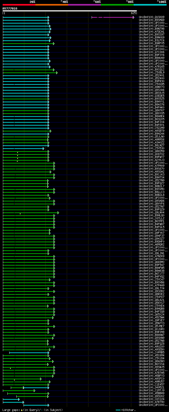Click the UniRef100_C5Z2M9 label

pyautogui.click(x=152, y=128)
